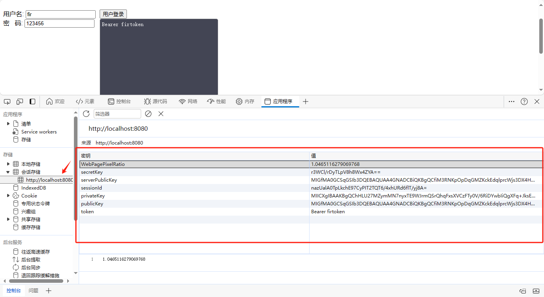Open the 网络 tab
Image resolution: width=544 pixels, height=297 pixels.
(x=188, y=102)
